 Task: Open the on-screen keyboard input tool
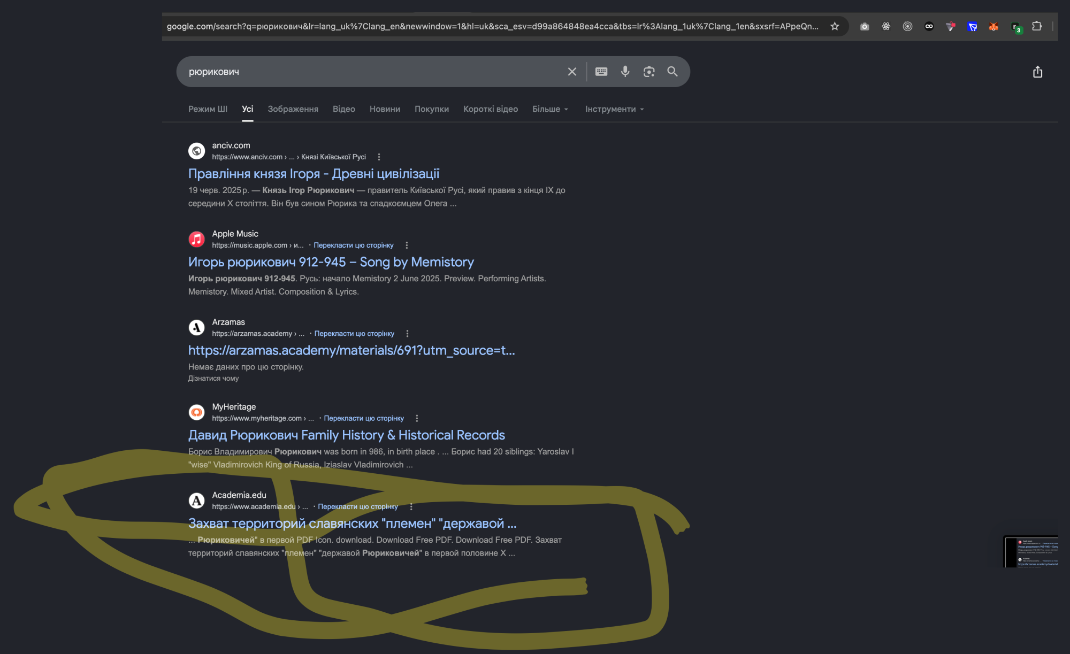[601, 72]
